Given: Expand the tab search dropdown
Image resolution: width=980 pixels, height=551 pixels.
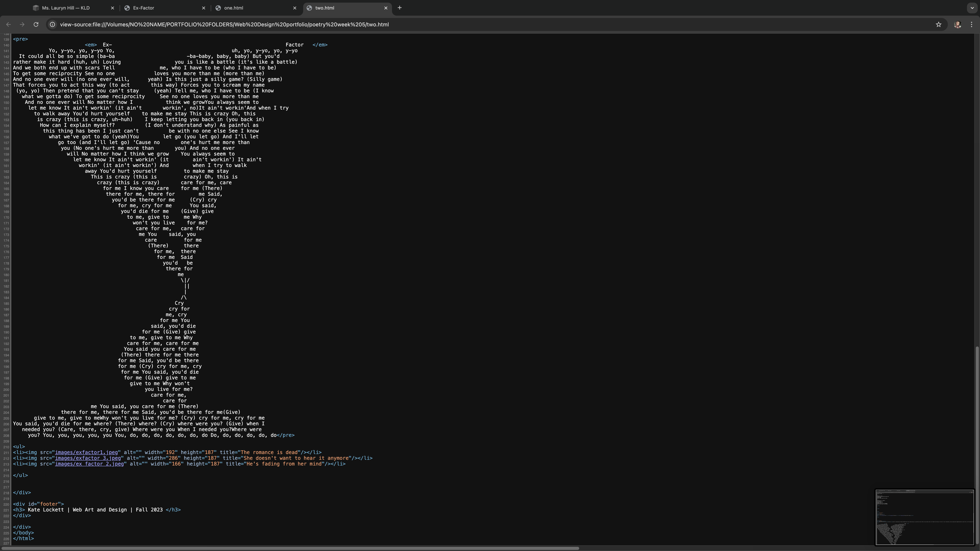Looking at the screenshot, I should tap(972, 8).
